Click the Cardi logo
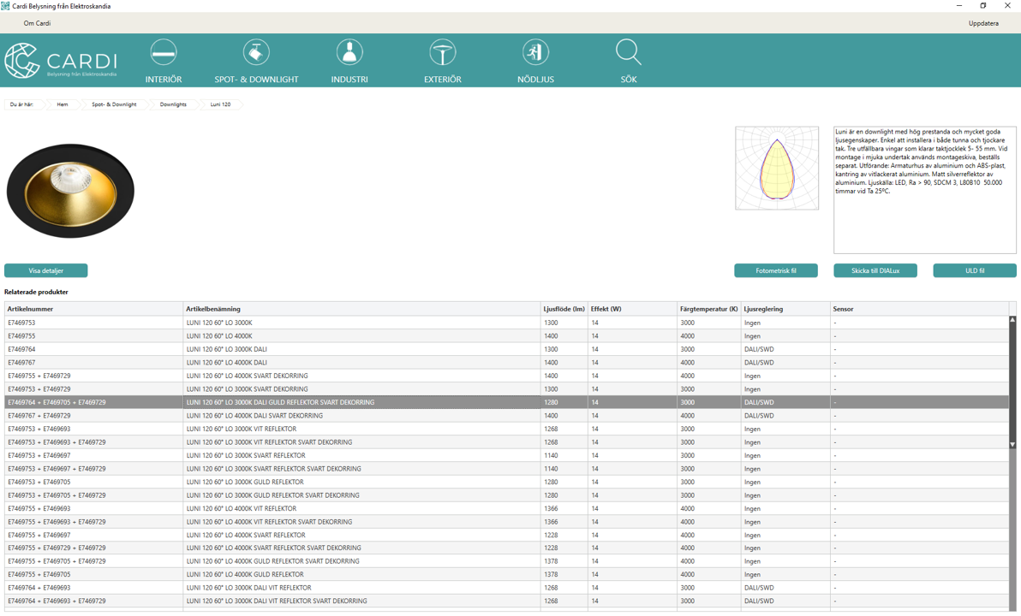 (61, 61)
